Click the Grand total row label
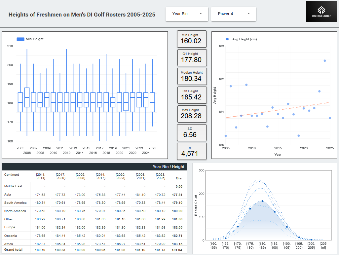 (14, 250)
